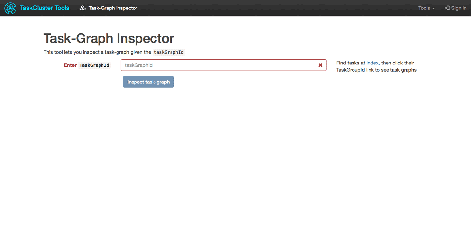Click the Sign in link

pyautogui.click(x=456, y=8)
